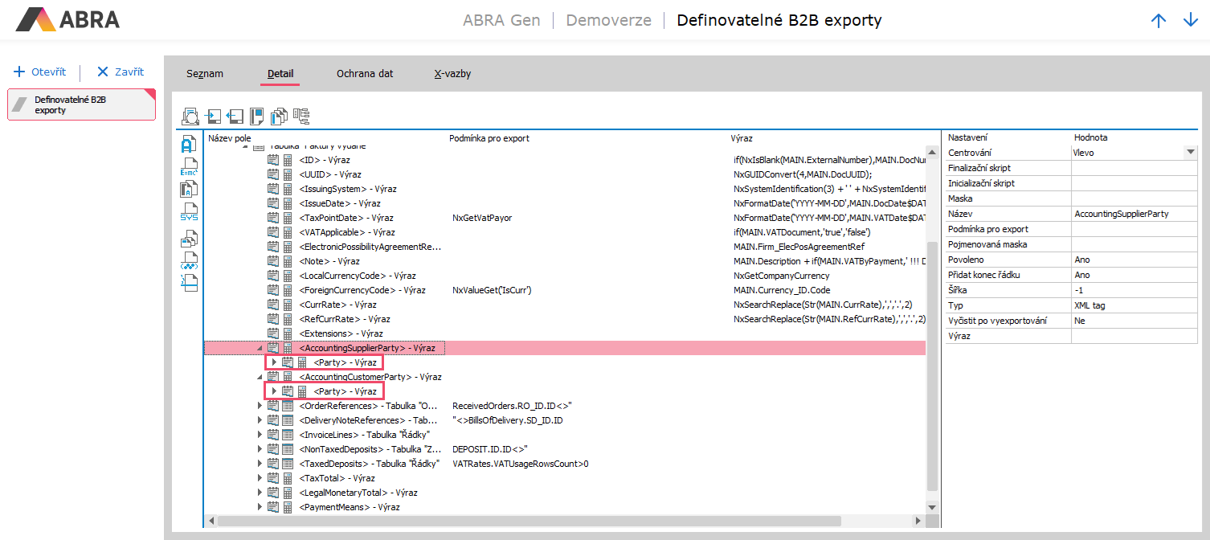Click the note icon on the <Note> row
Screen dimensions: 1210x540
click(x=273, y=261)
